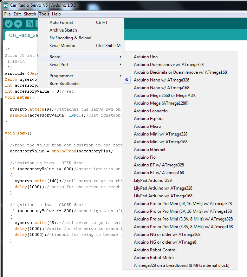Pick Arduino Esplora board
Image resolution: width=247 pixels, height=277 pixels.
pos(180,119)
